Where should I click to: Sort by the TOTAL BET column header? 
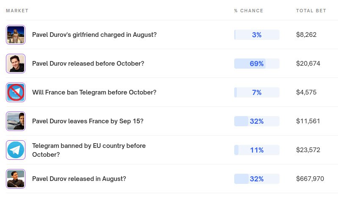[311, 11]
